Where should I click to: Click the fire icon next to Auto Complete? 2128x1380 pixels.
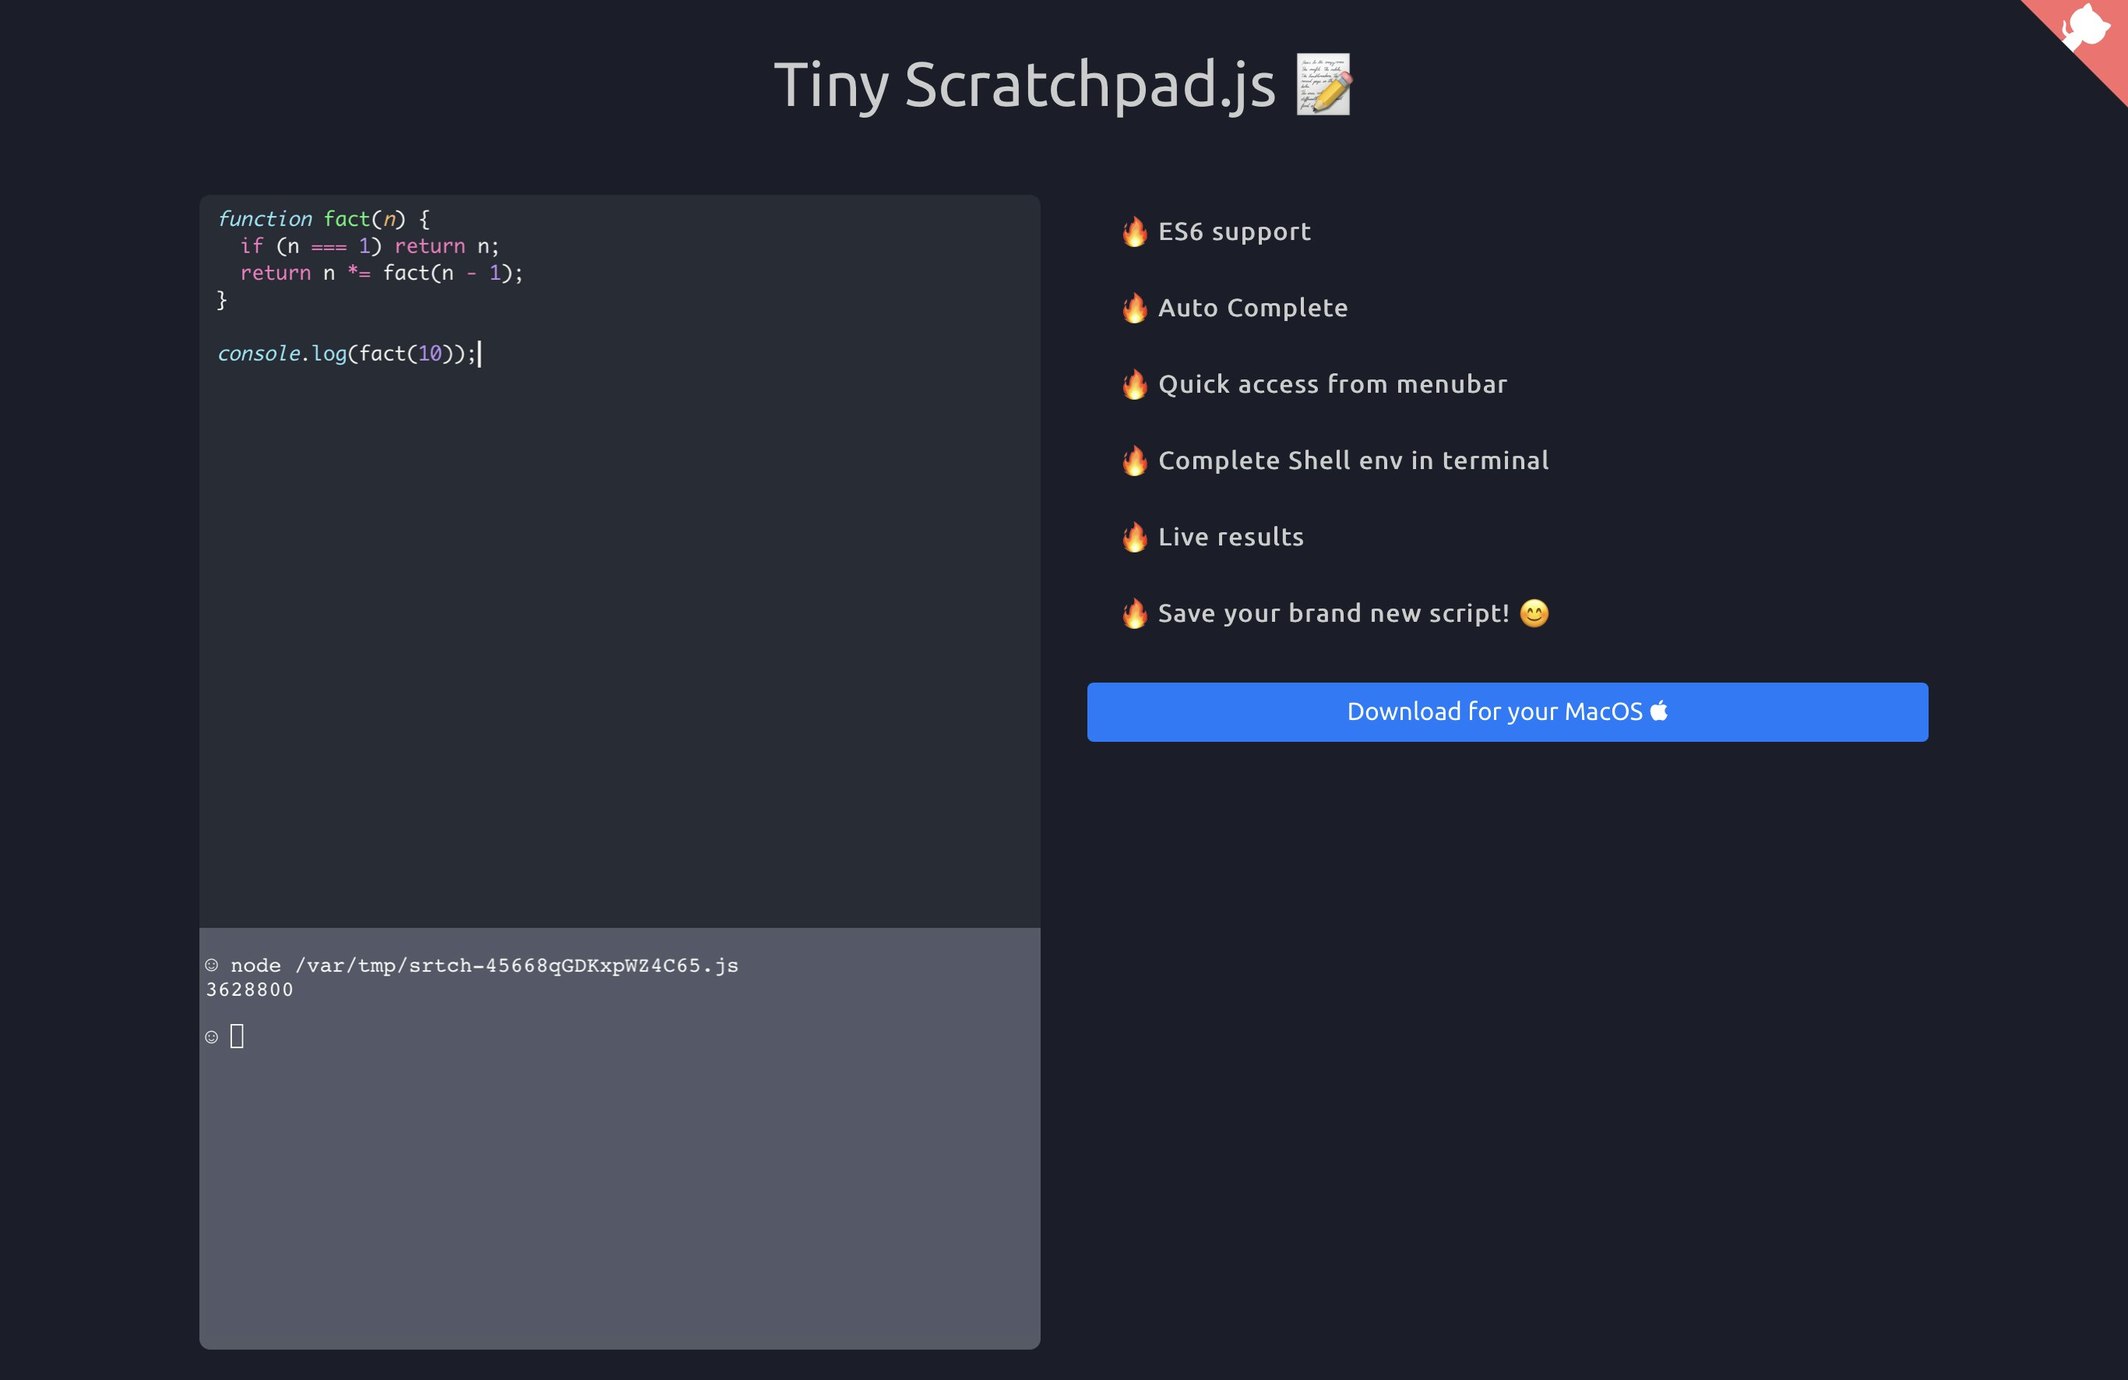(1134, 308)
